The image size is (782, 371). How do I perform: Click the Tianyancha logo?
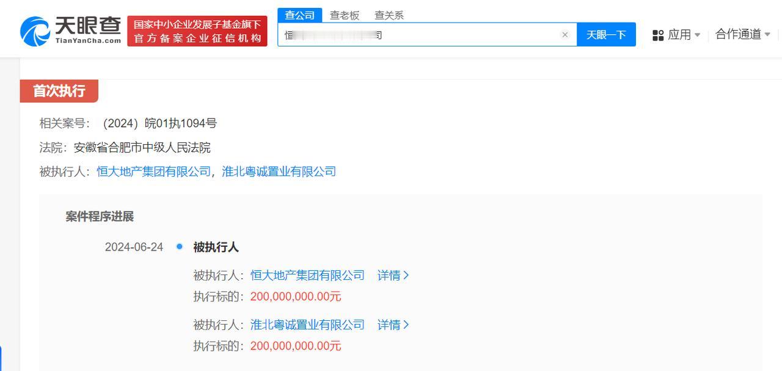click(x=71, y=31)
